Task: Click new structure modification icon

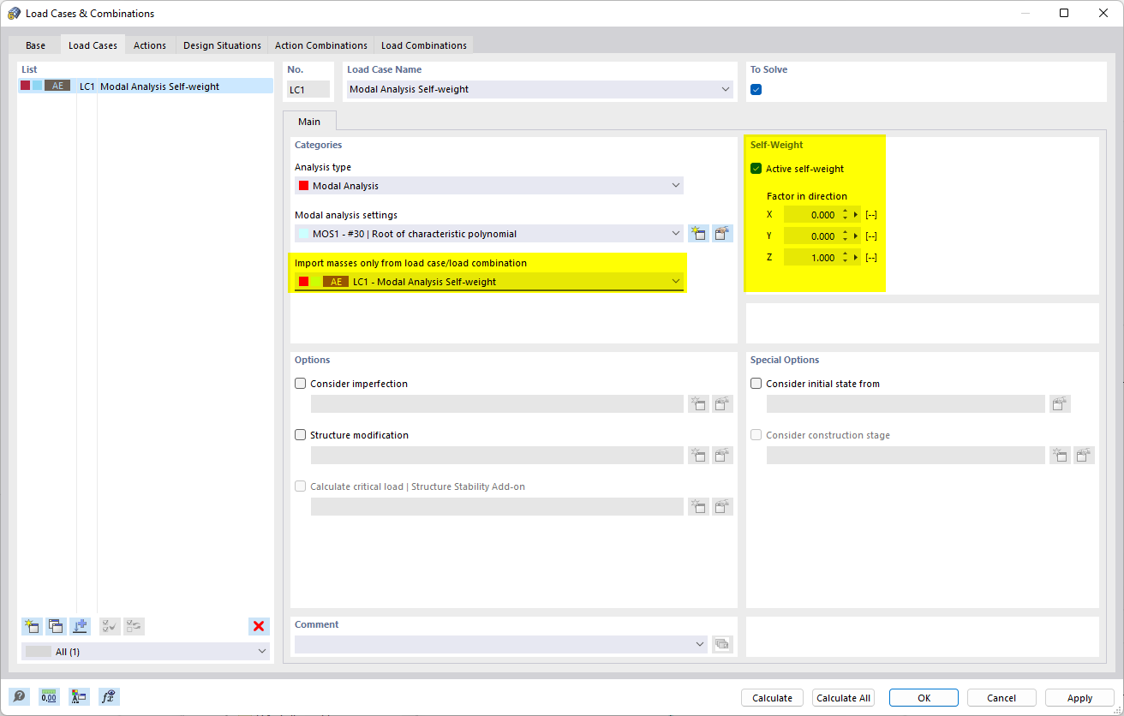Action: (x=698, y=456)
